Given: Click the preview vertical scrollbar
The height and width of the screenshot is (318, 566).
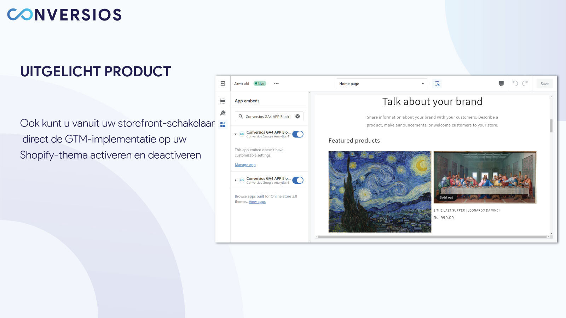Looking at the screenshot, I should pyautogui.click(x=551, y=125).
